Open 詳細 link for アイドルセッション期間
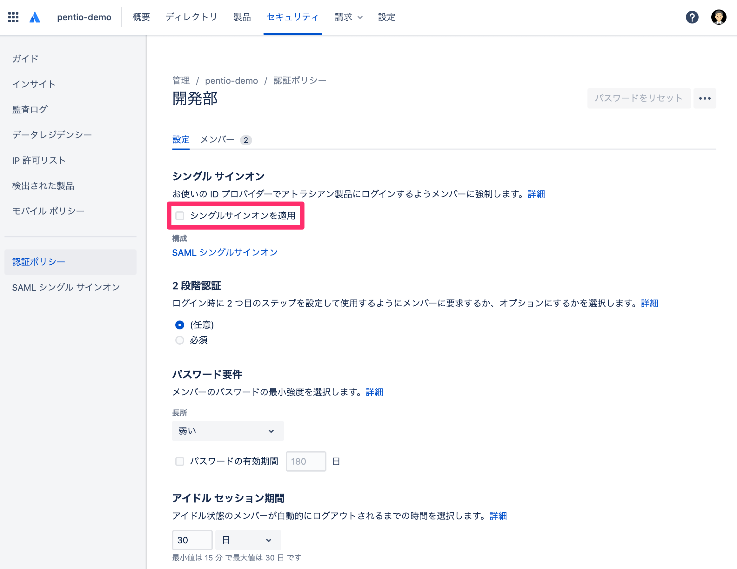Image resolution: width=737 pixels, height=569 pixels. pos(498,516)
